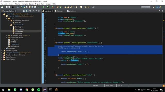Toggle Link with Editor in Package Explorer
The width and height of the screenshot is (165, 92).
point(27,11)
